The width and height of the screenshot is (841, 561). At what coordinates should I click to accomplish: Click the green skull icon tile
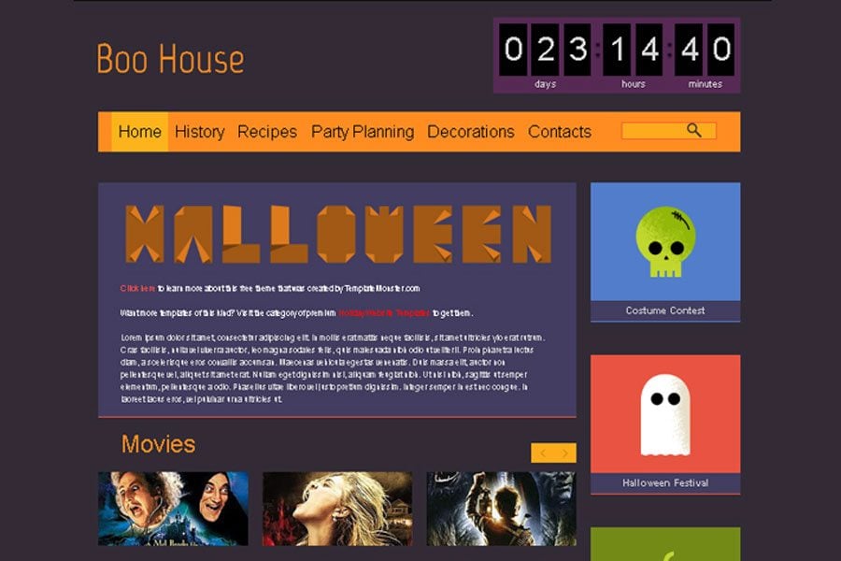click(x=665, y=241)
